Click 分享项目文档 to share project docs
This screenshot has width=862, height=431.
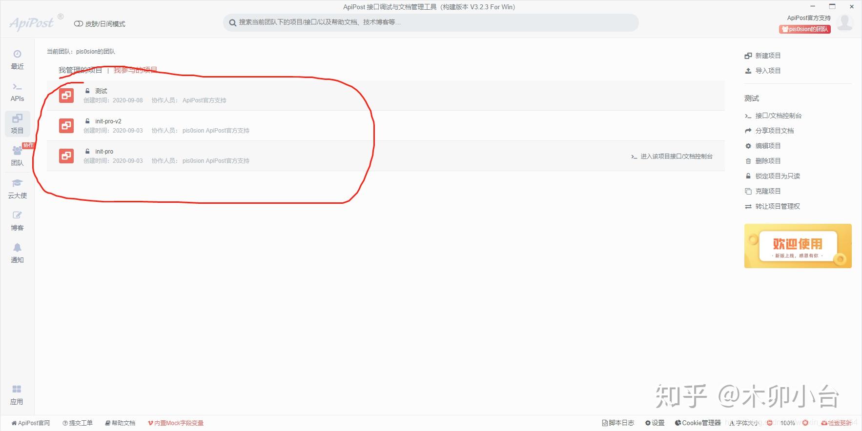[769, 131]
